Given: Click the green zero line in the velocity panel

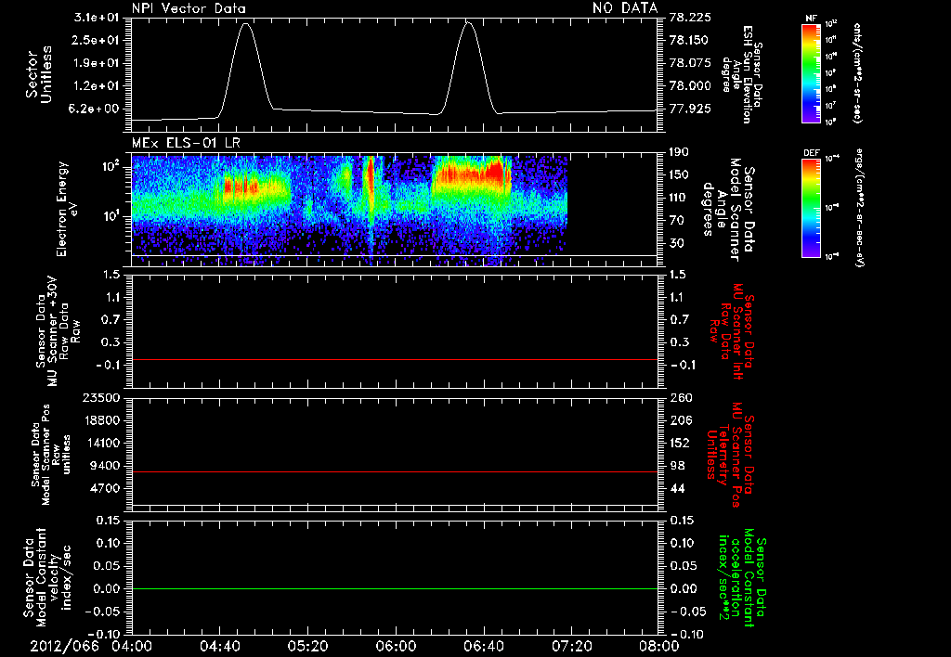Looking at the screenshot, I should (394, 588).
